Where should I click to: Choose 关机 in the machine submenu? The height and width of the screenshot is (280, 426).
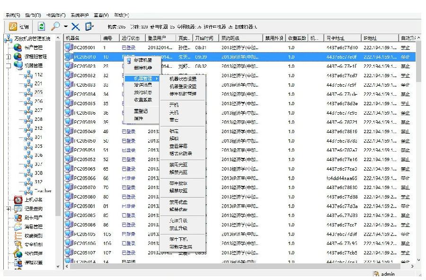[x=174, y=112]
